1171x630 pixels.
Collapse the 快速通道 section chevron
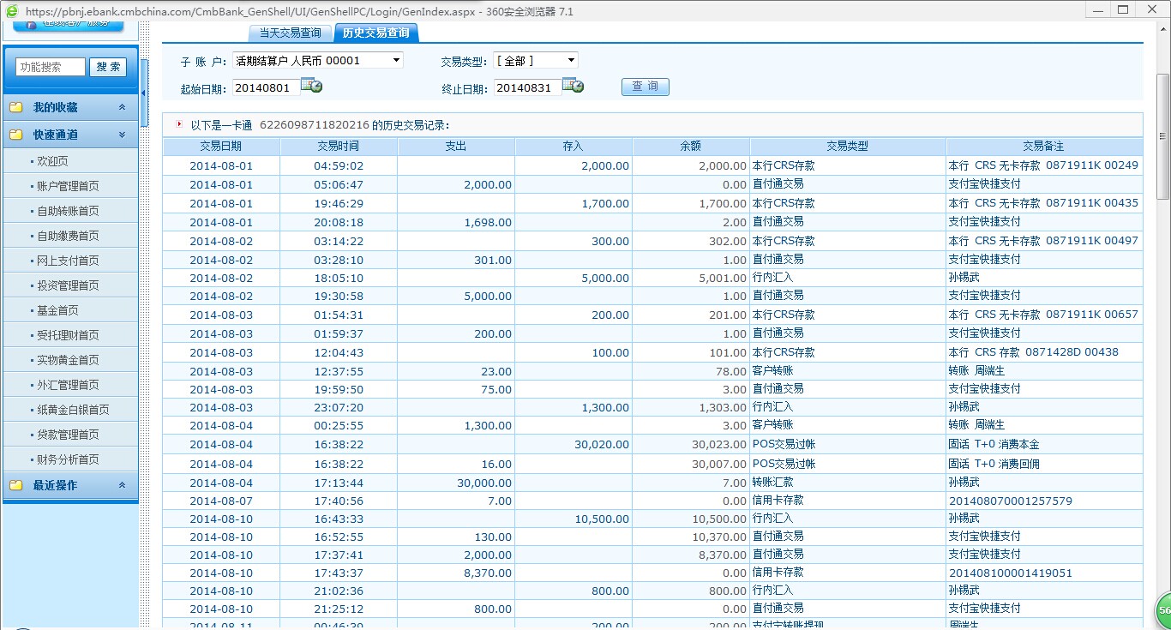click(x=122, y=135)
